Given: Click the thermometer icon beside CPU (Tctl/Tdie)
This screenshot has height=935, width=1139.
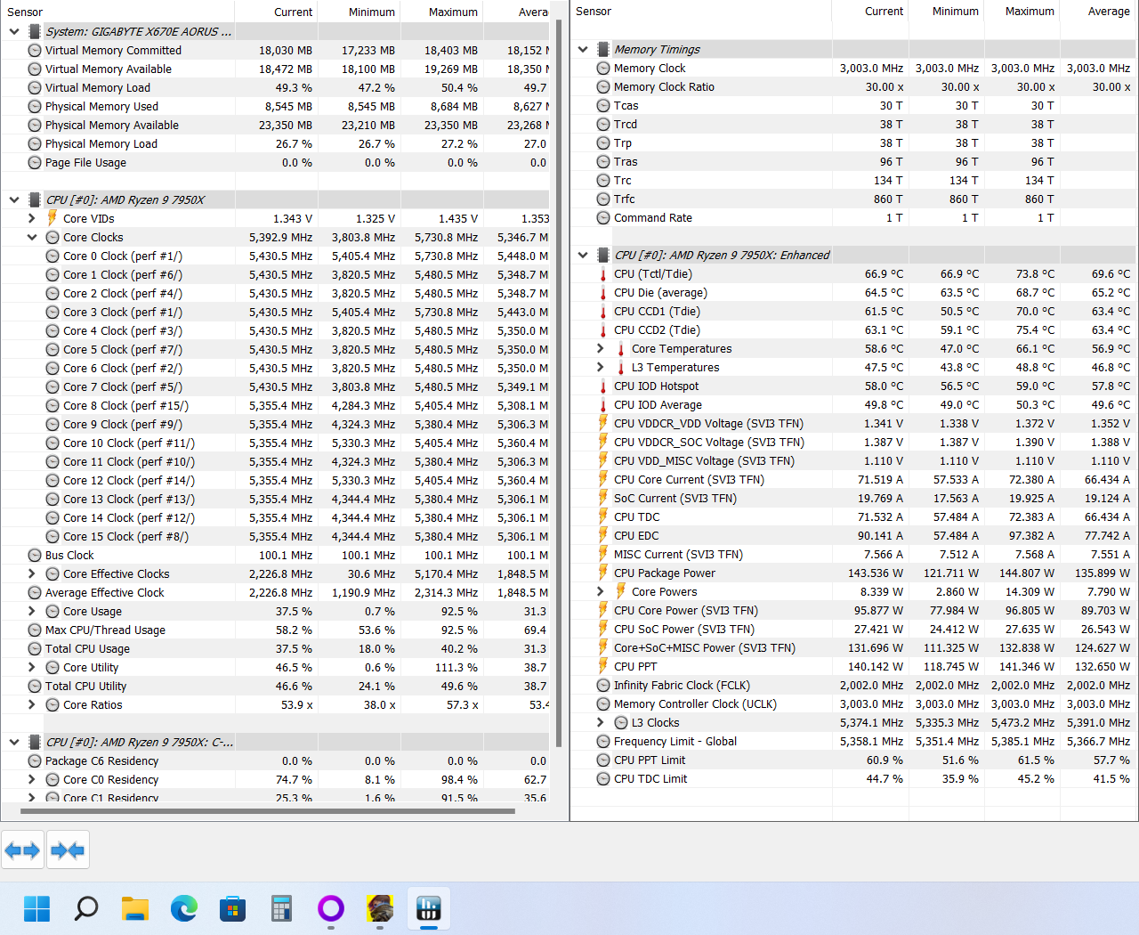Looking at the screenshot, I should tap(603, 274).
